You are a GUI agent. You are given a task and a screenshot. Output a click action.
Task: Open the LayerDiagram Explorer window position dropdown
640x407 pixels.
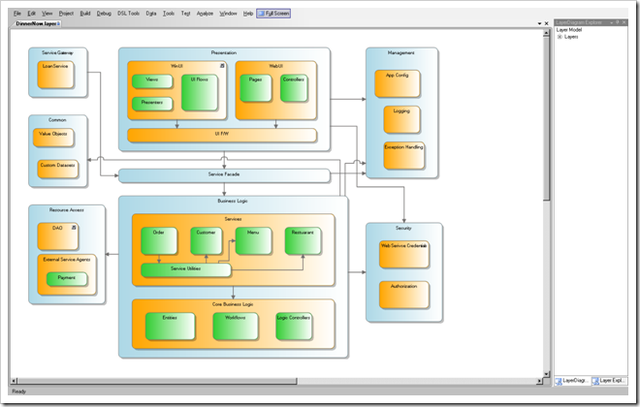click(612, 23)
